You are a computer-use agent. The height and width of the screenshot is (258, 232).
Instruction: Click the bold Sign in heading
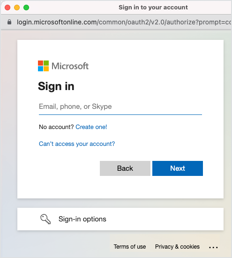click(x=56, y=86)
